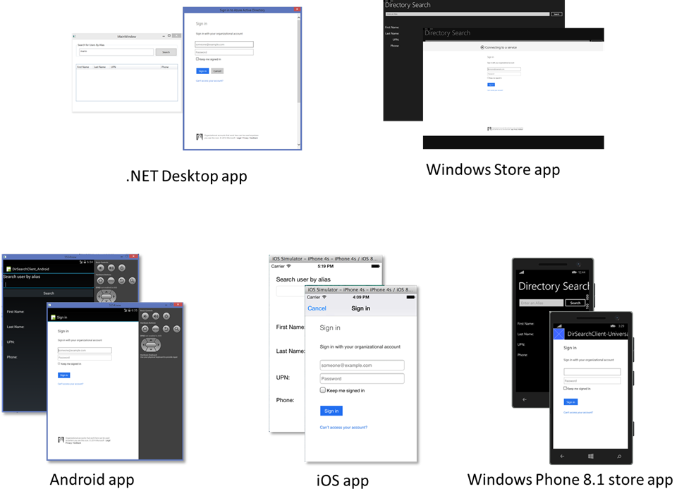Focus email field on Windows Phone sign-in
This screenshot has height=501, width=684.
592,372
